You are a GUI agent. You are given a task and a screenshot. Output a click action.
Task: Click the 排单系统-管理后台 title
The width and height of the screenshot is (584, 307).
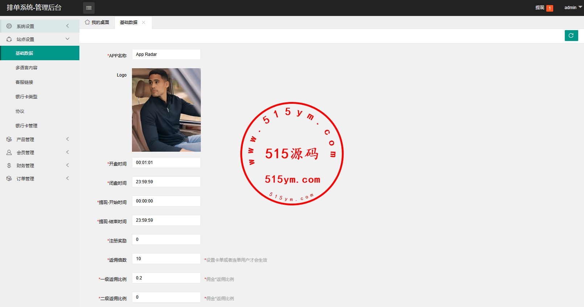pos(34,8)
